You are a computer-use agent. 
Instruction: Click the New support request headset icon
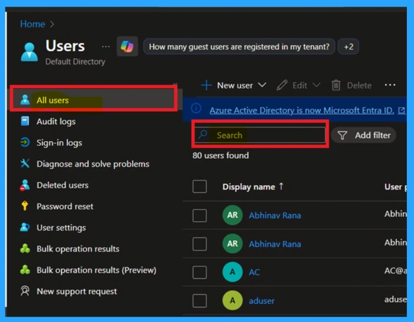(x=25, y=291)
